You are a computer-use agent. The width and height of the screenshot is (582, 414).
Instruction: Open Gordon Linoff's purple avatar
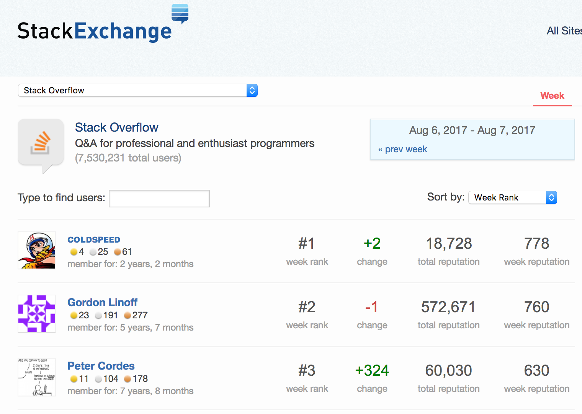tap(37, 314)
